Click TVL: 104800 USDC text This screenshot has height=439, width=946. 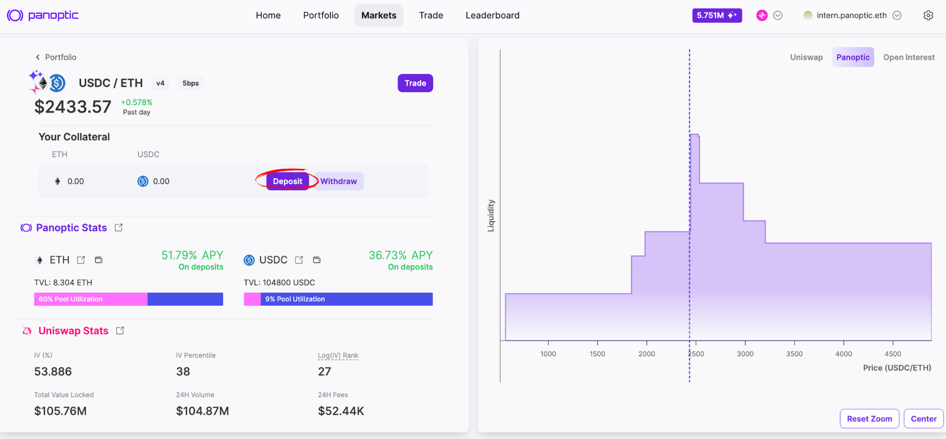point(279,283)
